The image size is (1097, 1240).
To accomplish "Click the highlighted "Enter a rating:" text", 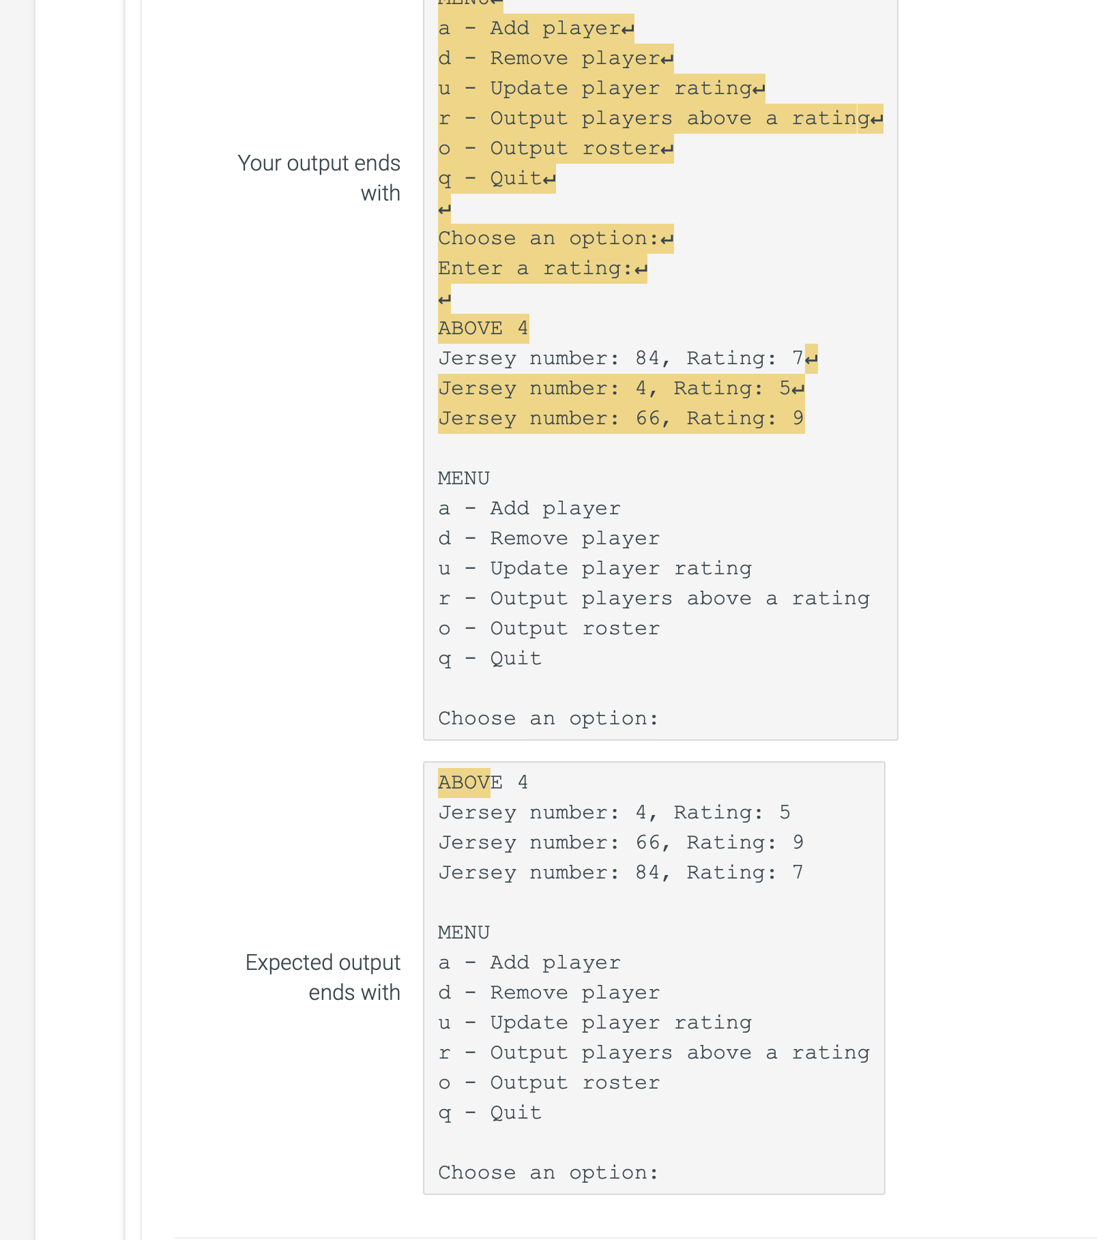I will tap(538, 267).
